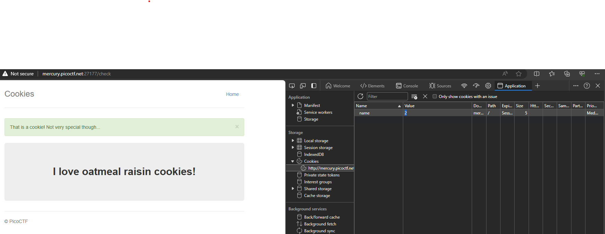Open Service workers in sidebar
This screenshot has height=234, width=605.
tap(318, 112)
